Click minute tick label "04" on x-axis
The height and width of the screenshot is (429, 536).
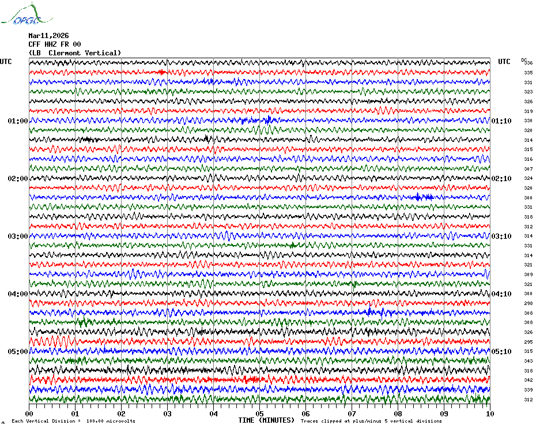pyautogui.click(x=214, y=414)
